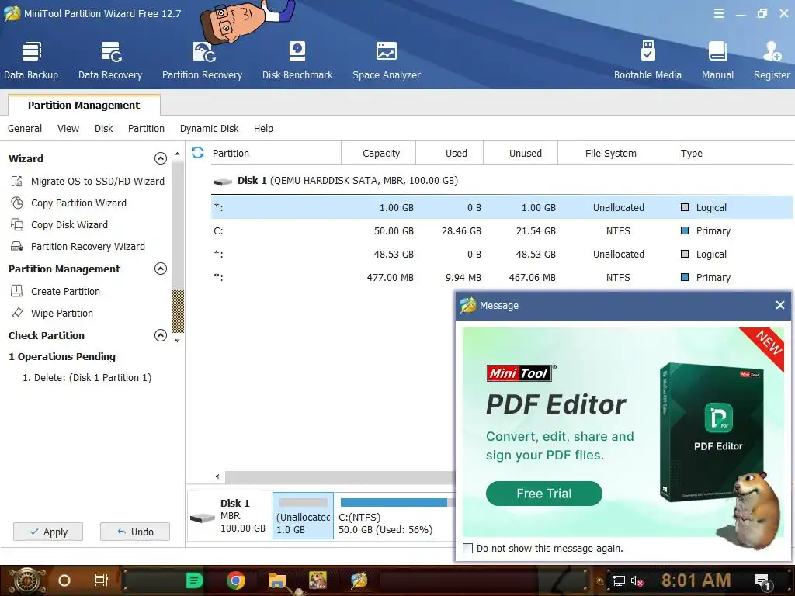Viewport: 795px width, 596px height.
Task: Launch Data Recovery from toolbar
Action: click(x=110, y=61)
